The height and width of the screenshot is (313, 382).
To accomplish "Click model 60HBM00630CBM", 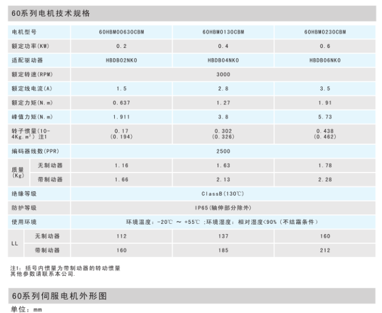I will tap(121, 32).
